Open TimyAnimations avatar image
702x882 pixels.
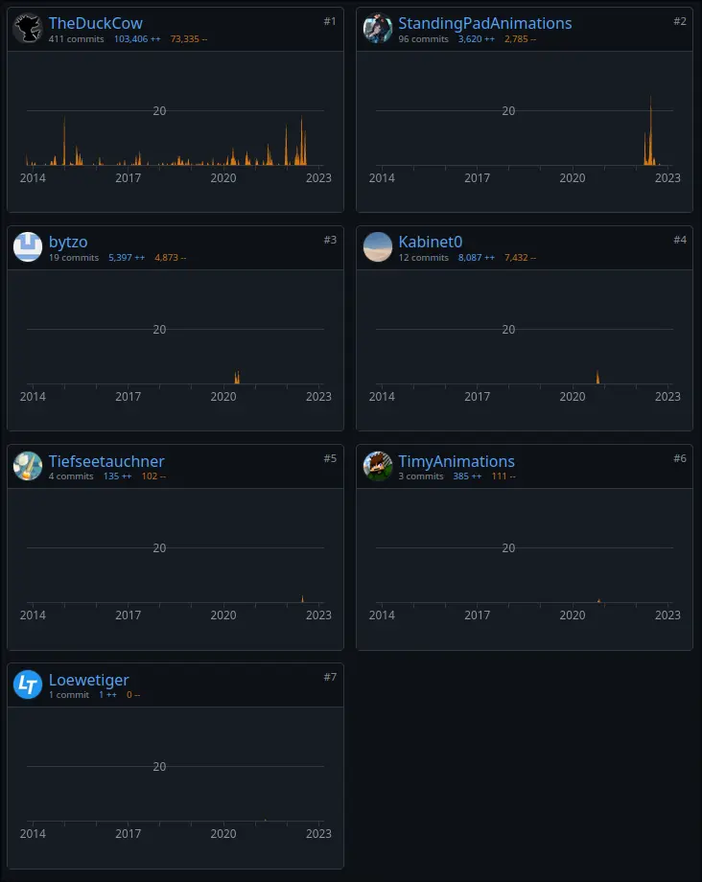coord(378,466)
